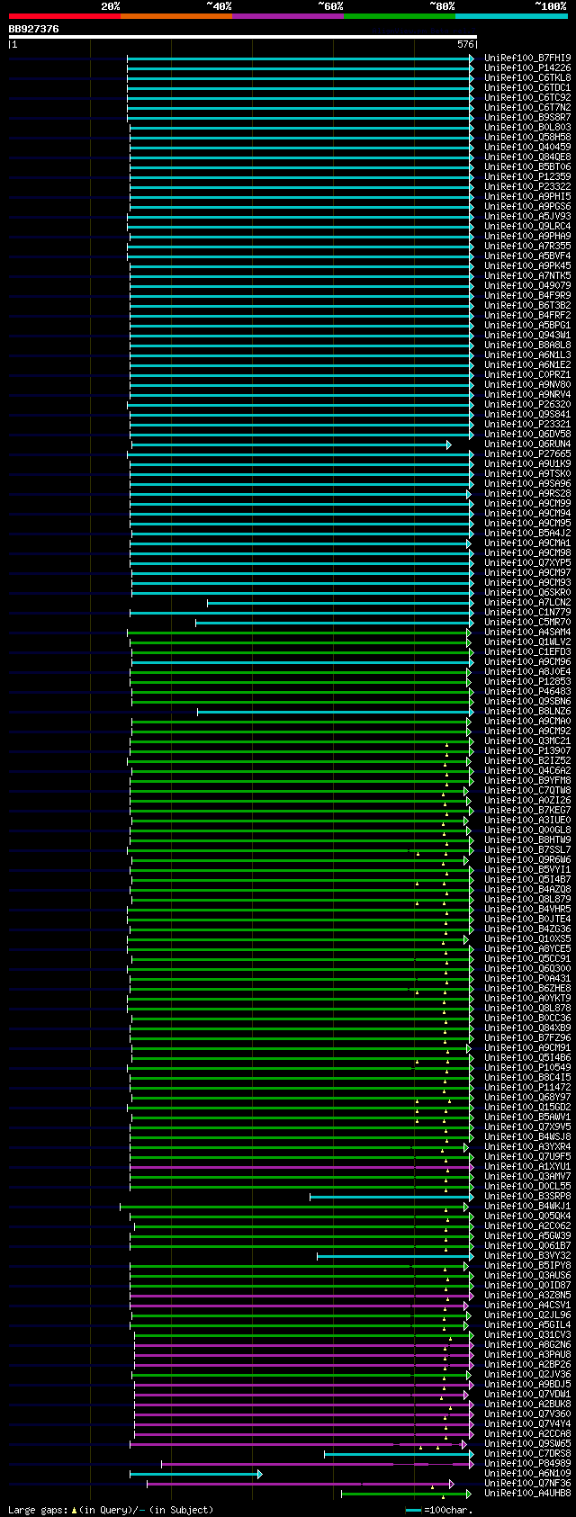
Task: Open hit UniRef100_P14226
Action: [527, 67]
